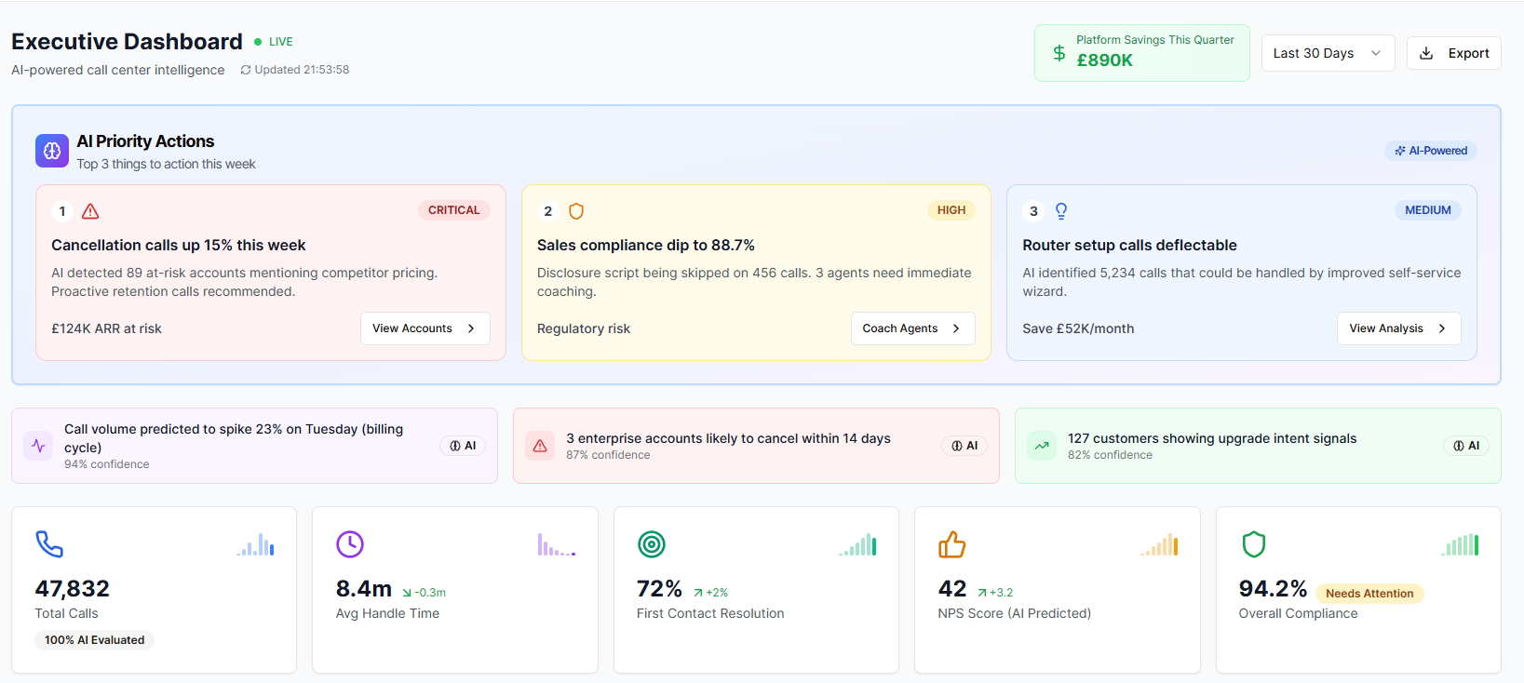Click the thumbs-up icon on NPS Score
The height and width of the screenshot is (683, 1524).
click(952, 544)
